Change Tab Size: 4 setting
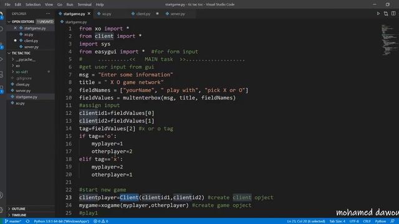This screenshot has width=399, height=224. pos(337,222)
